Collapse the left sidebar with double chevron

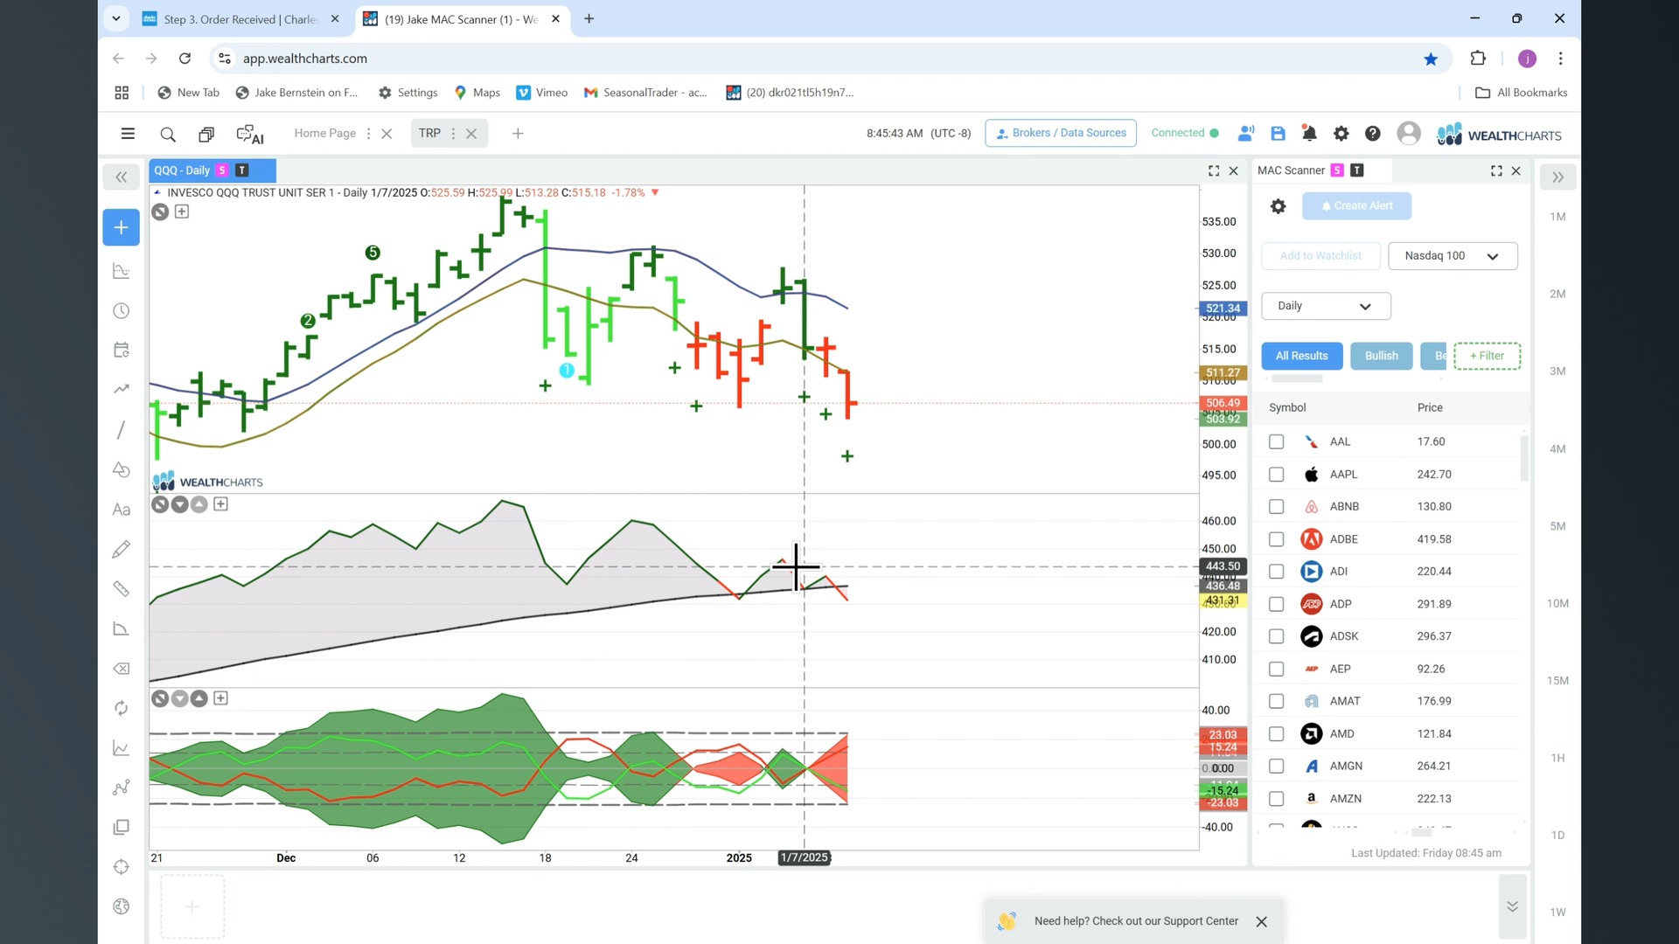[x=122, y=177]
